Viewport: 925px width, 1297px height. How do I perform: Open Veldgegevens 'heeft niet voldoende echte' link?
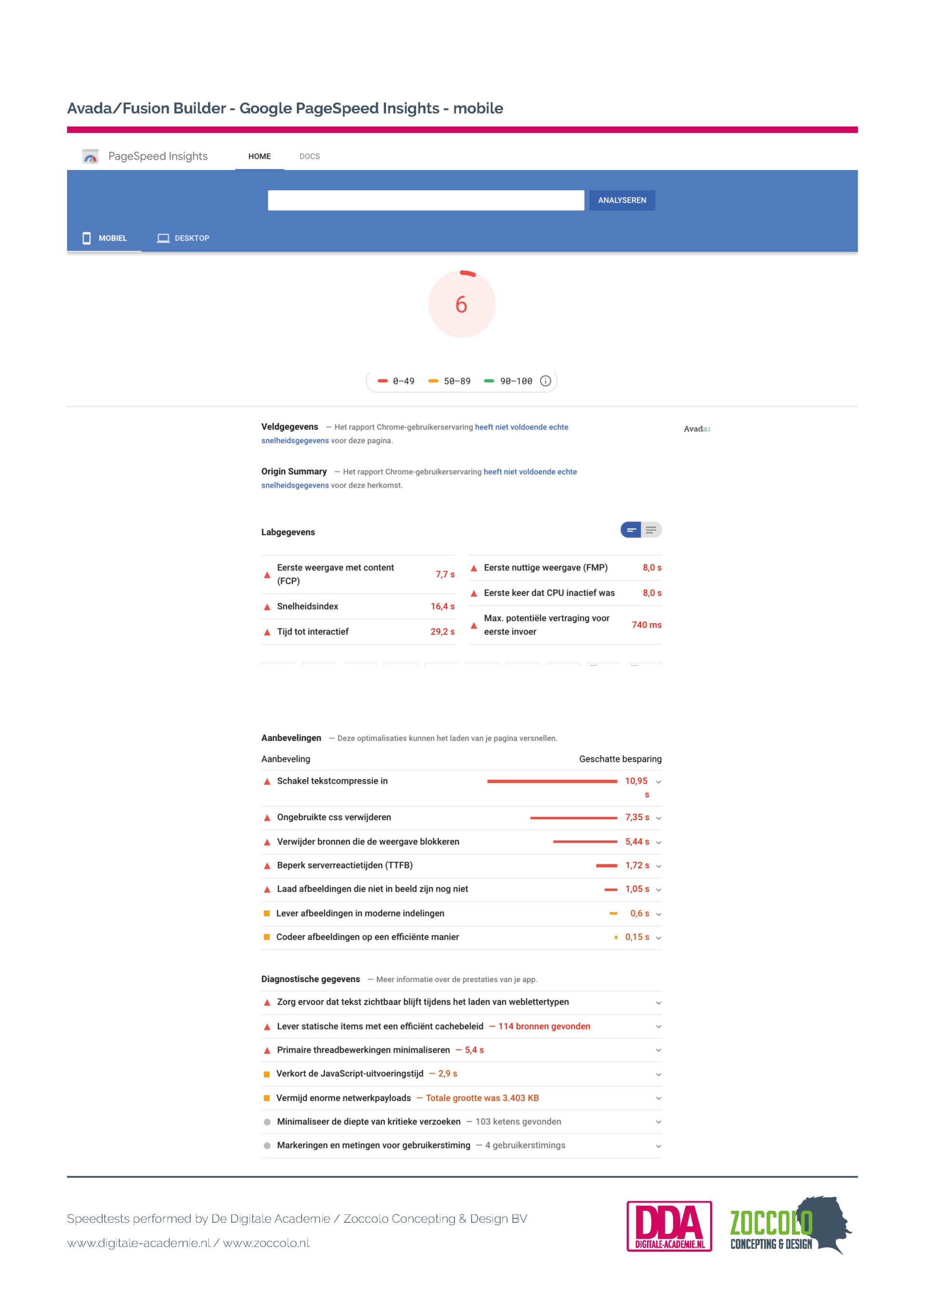[521, 427]
